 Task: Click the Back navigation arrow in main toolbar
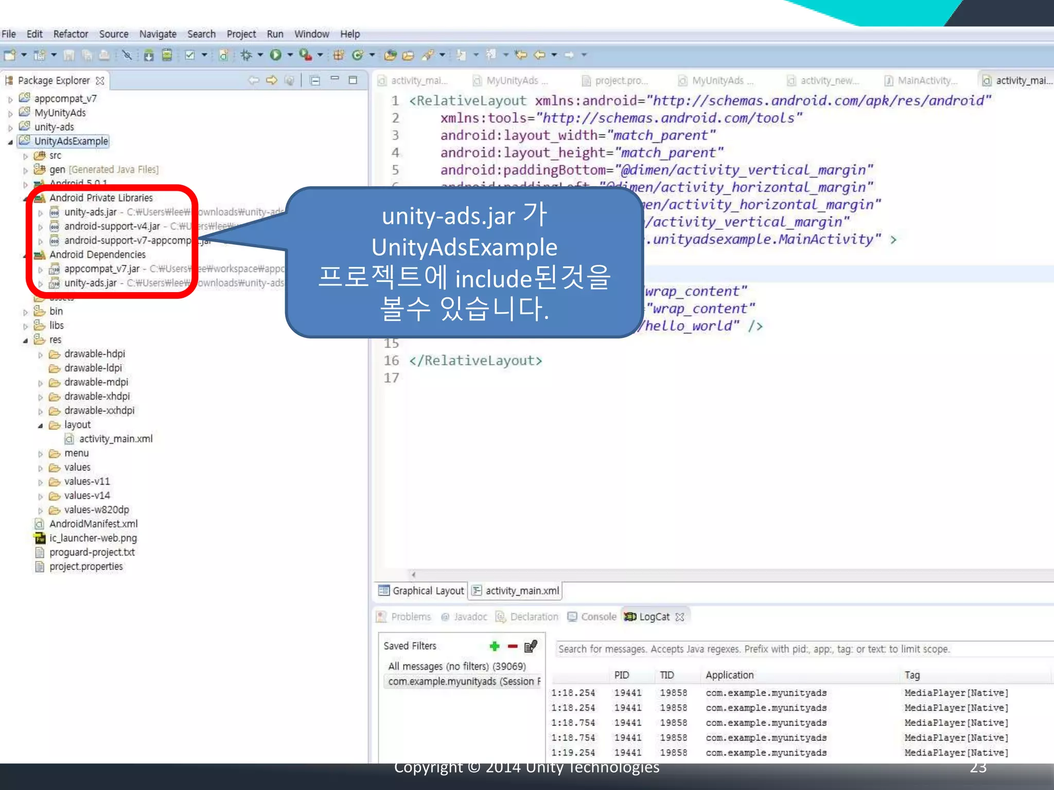(x=539, y=55)
